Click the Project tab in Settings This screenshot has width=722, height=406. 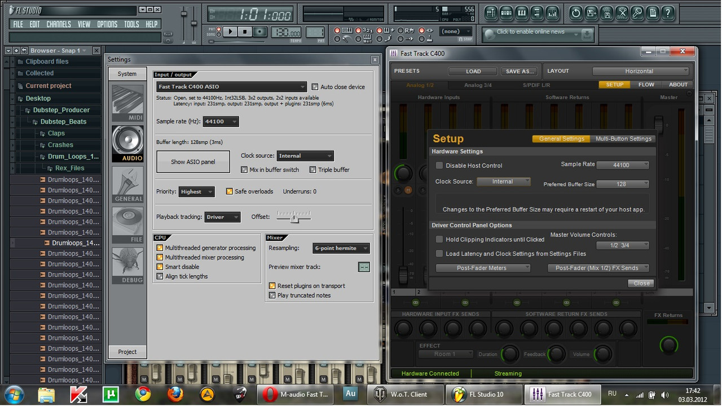pos(127,352)
